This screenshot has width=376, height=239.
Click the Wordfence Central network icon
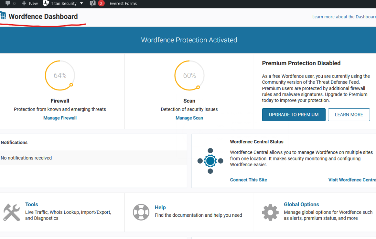(x=210, y=161)
